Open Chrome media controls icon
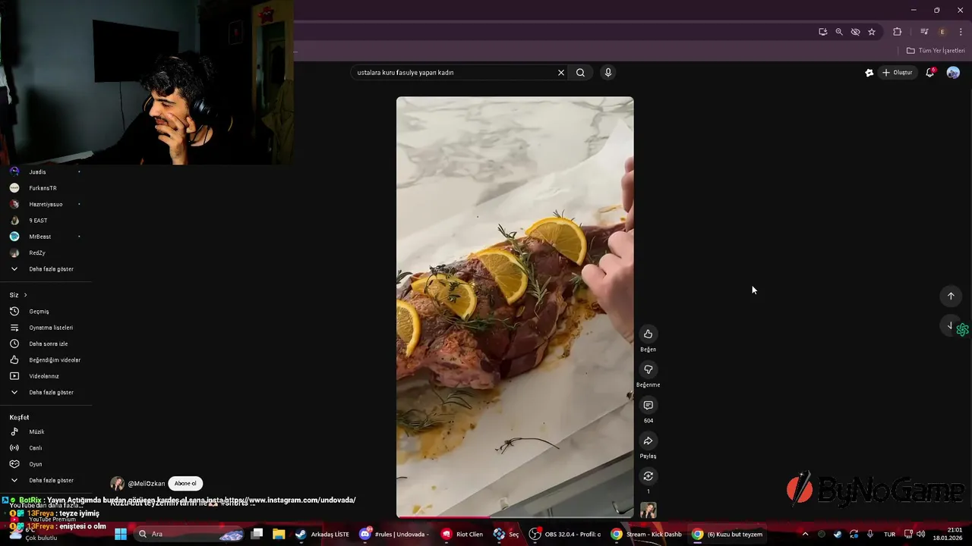The image size is (972, 546). [x=924, y=32]
